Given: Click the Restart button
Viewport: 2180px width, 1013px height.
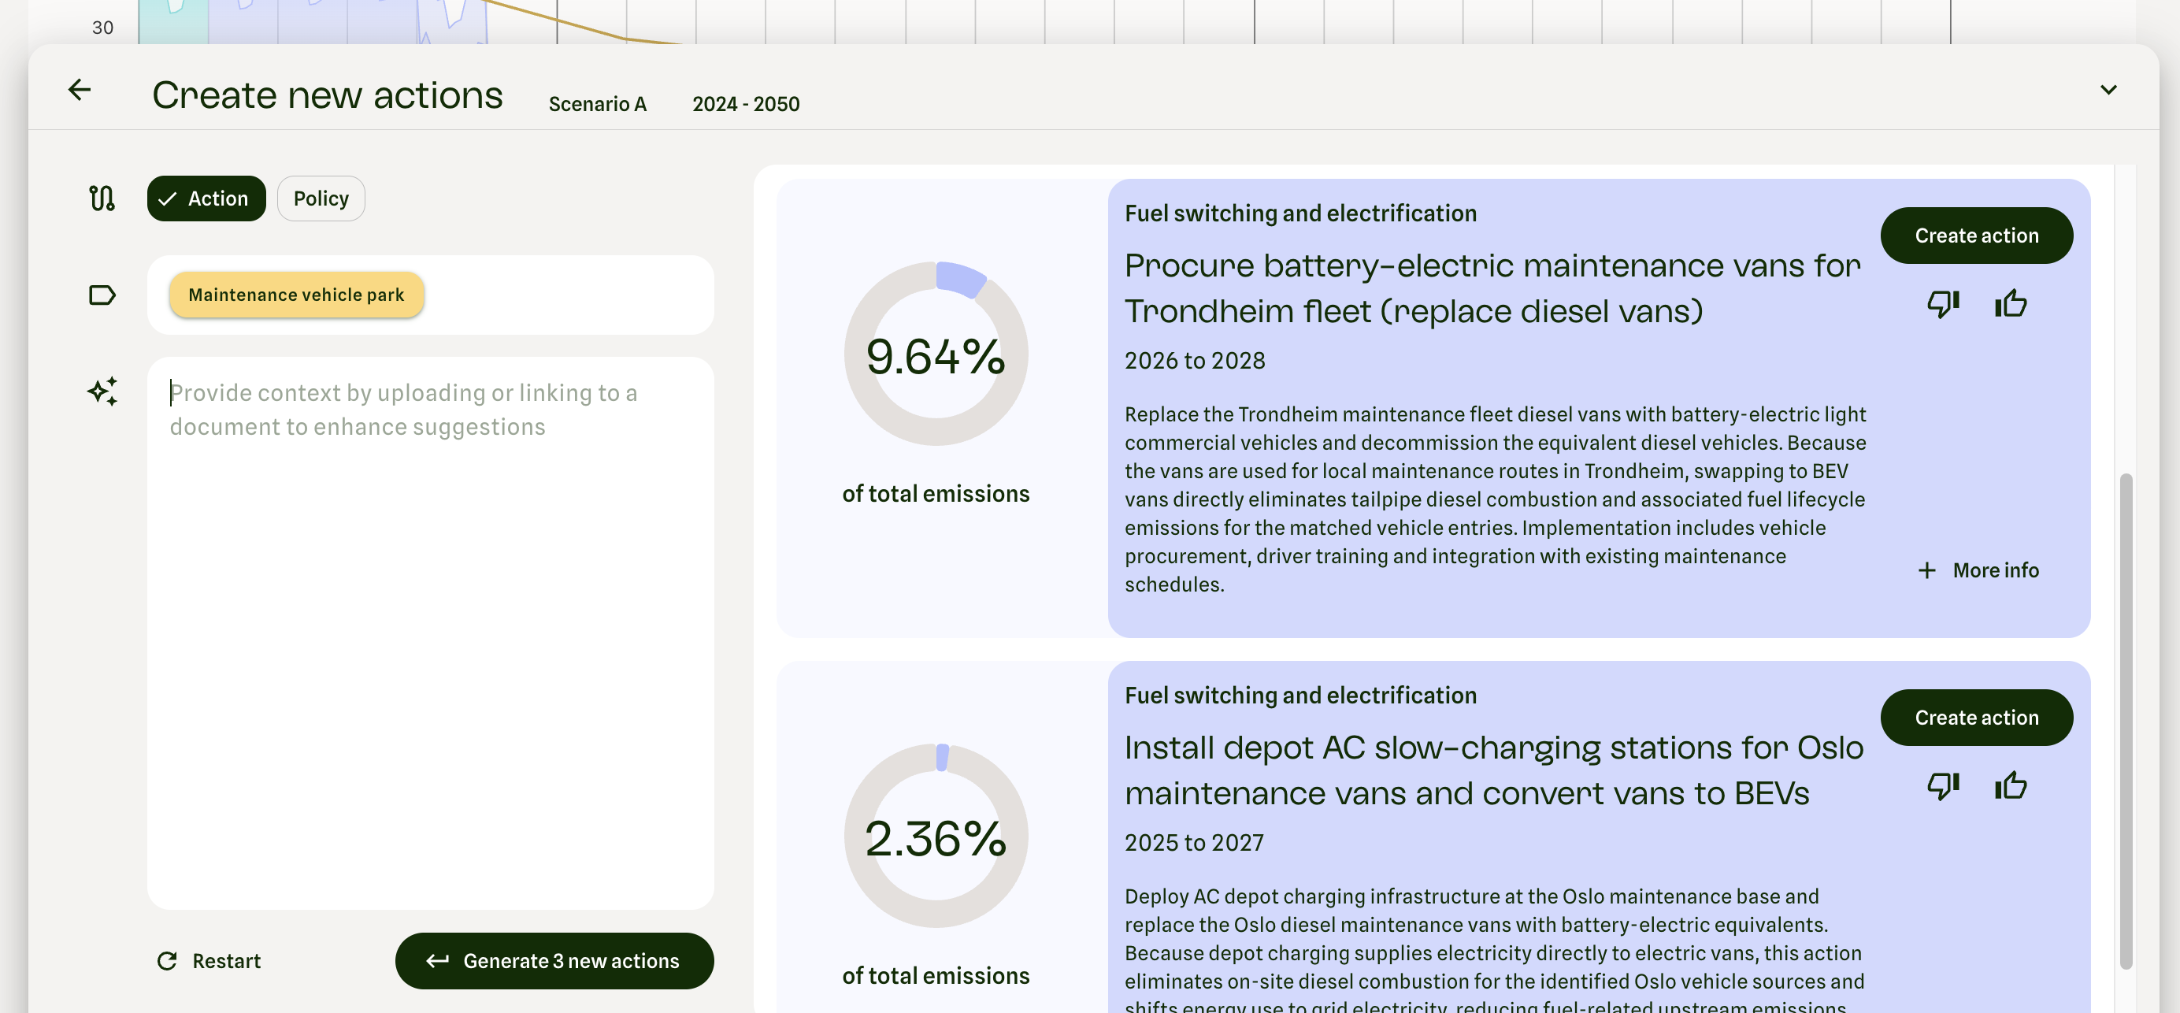Looking at the screenshot, I should tap(209, 960).
